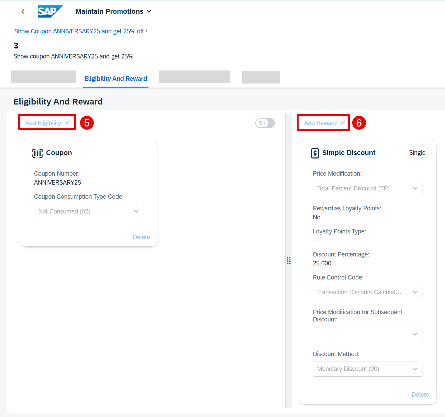
Task: Delete the Simple Discount reward card
Action: coord(420,395)
